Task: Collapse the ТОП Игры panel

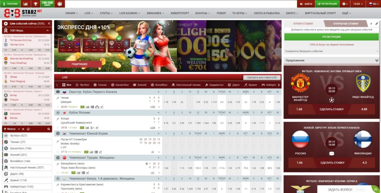Action: (x=48, y=30)
